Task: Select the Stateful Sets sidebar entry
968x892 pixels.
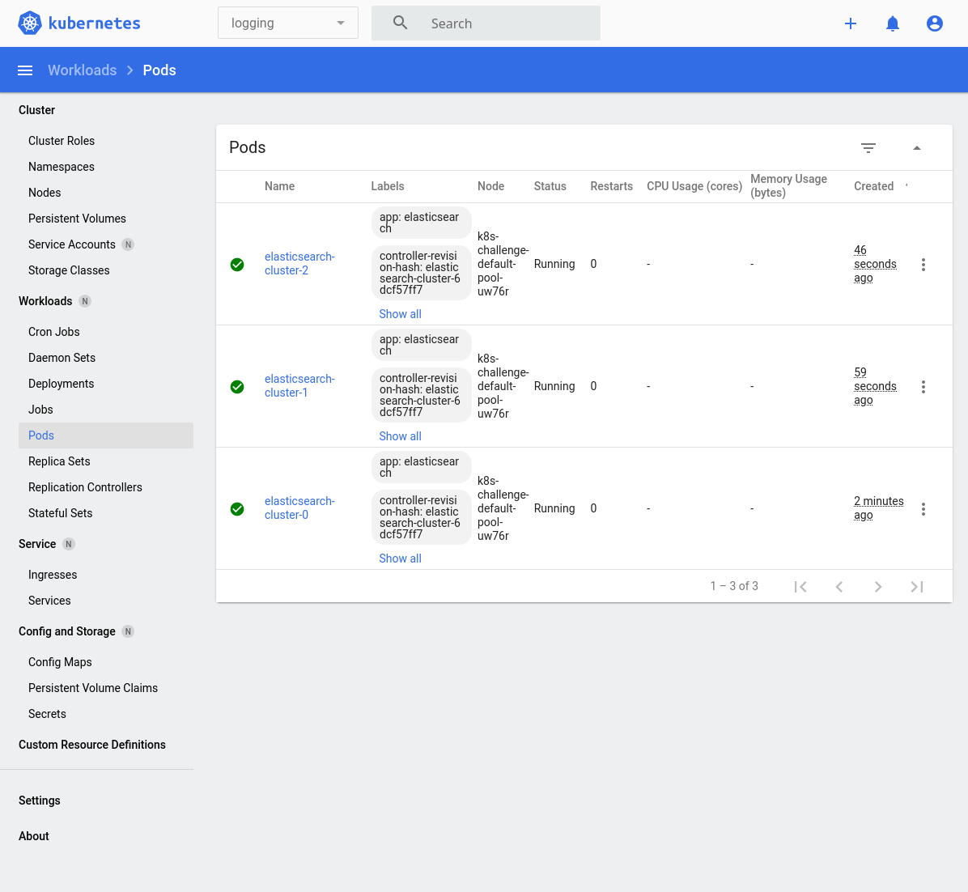Action: click(60, 512)
